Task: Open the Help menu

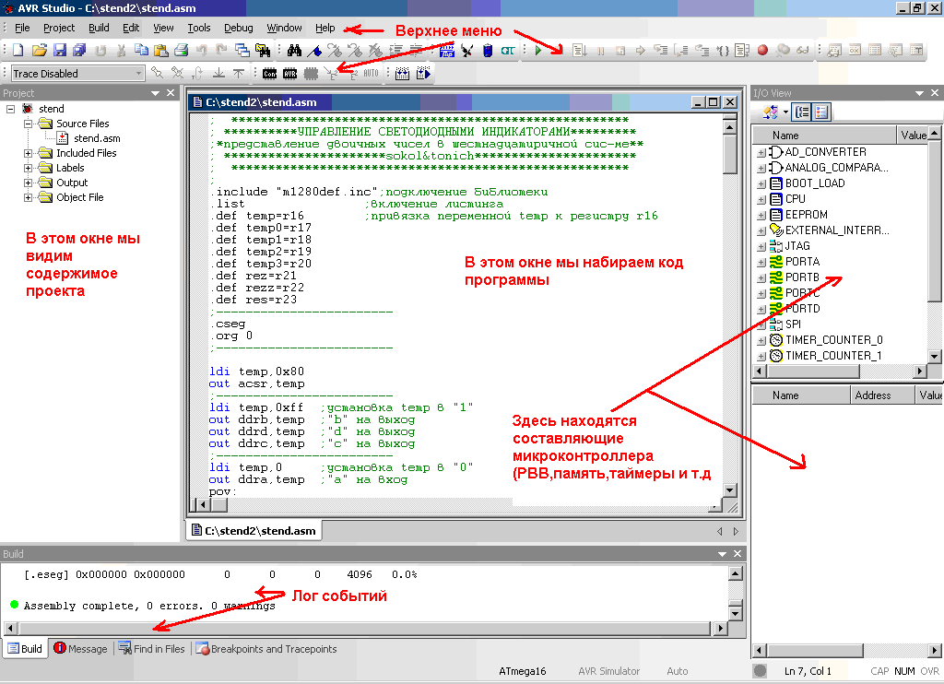Action: [325, 28]
